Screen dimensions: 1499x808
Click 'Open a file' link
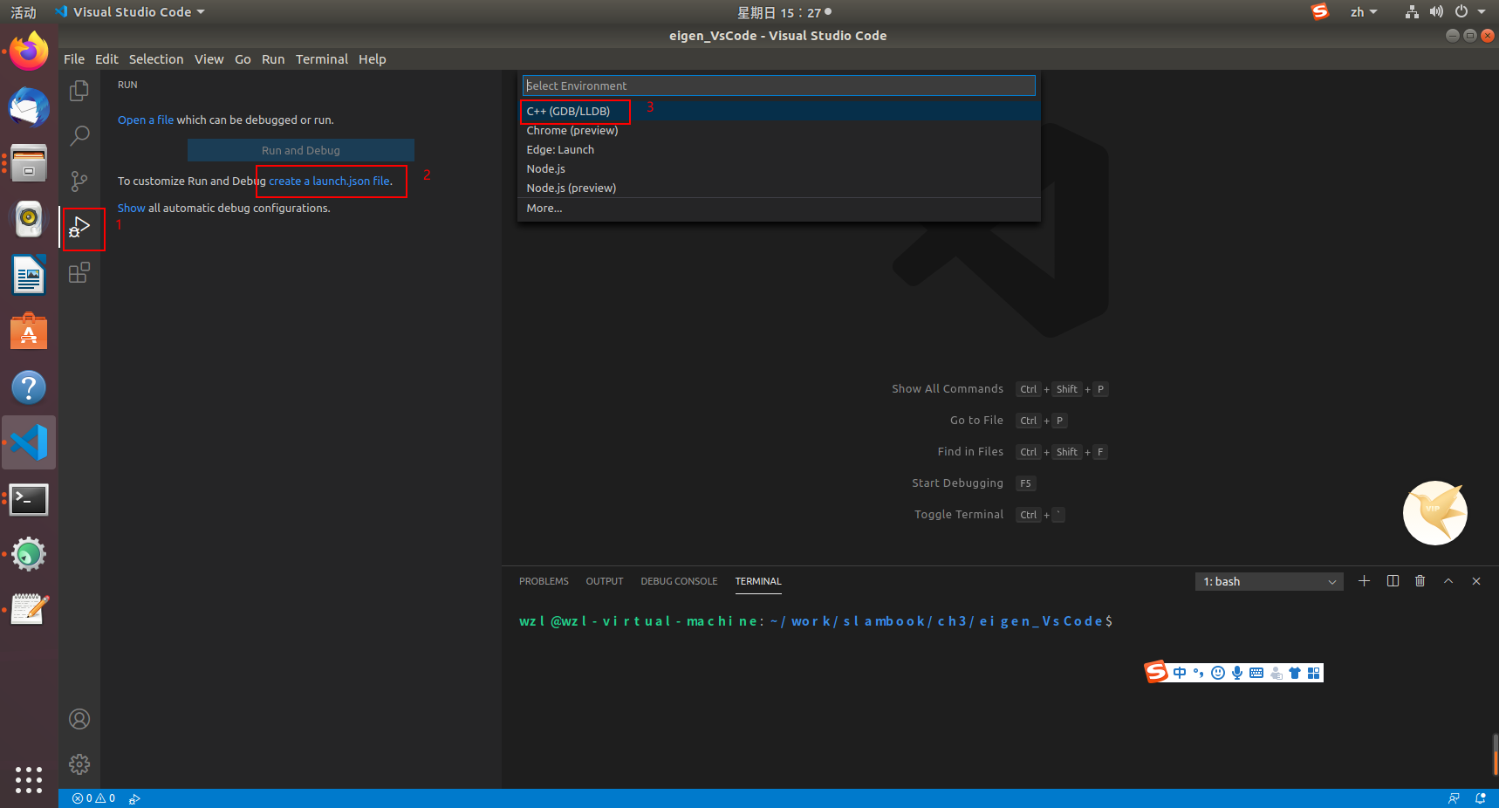click(146, 120)
